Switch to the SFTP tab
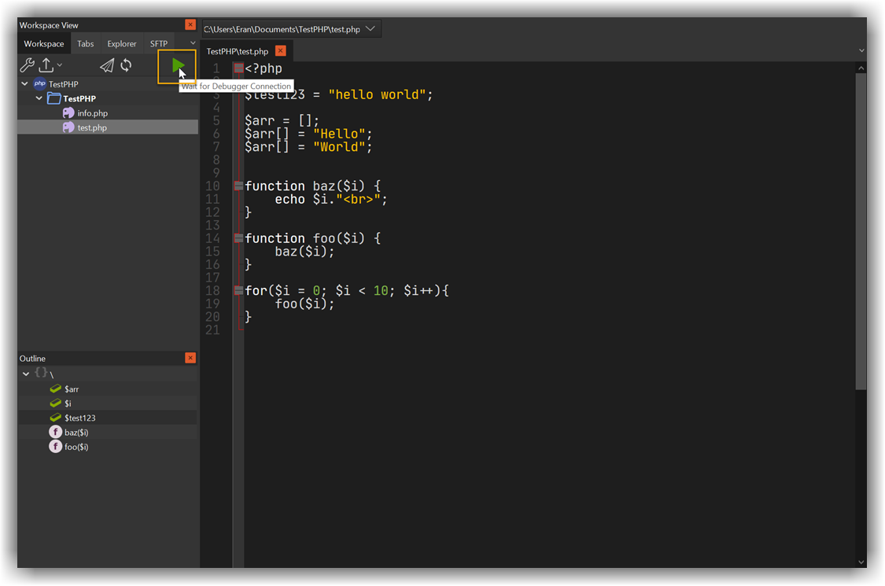Viewport: 885px width, 586px height. tap(159, 44)
